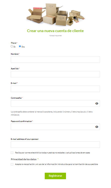Click inside the Apellido input box
Image resolution: width=111 pixels, height=188 pixels.
(55, 74)
